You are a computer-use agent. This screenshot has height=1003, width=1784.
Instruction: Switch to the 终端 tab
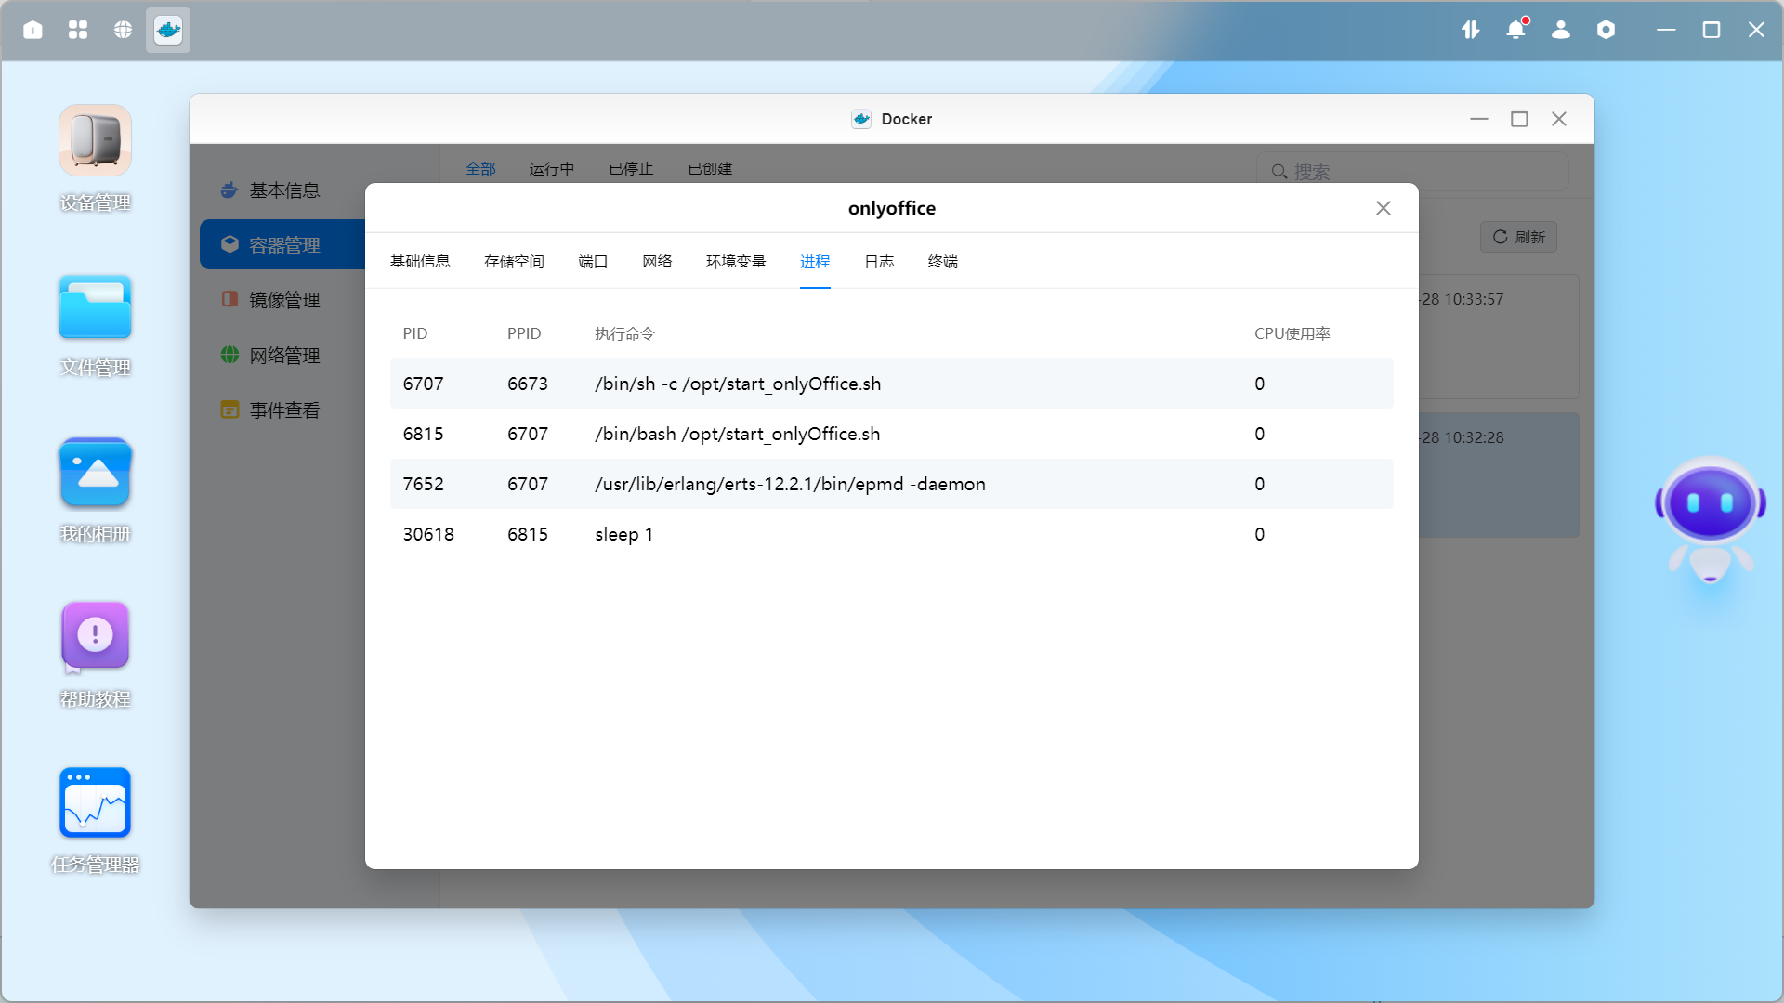tap(942, 262)
